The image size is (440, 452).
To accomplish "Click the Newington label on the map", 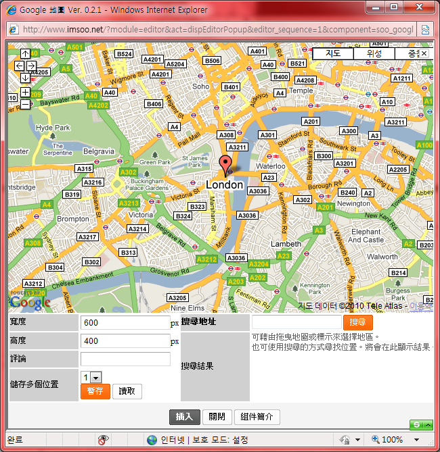I will pos(353,203).
